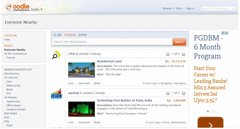Switch to the Ask tab

pos(57,35)
